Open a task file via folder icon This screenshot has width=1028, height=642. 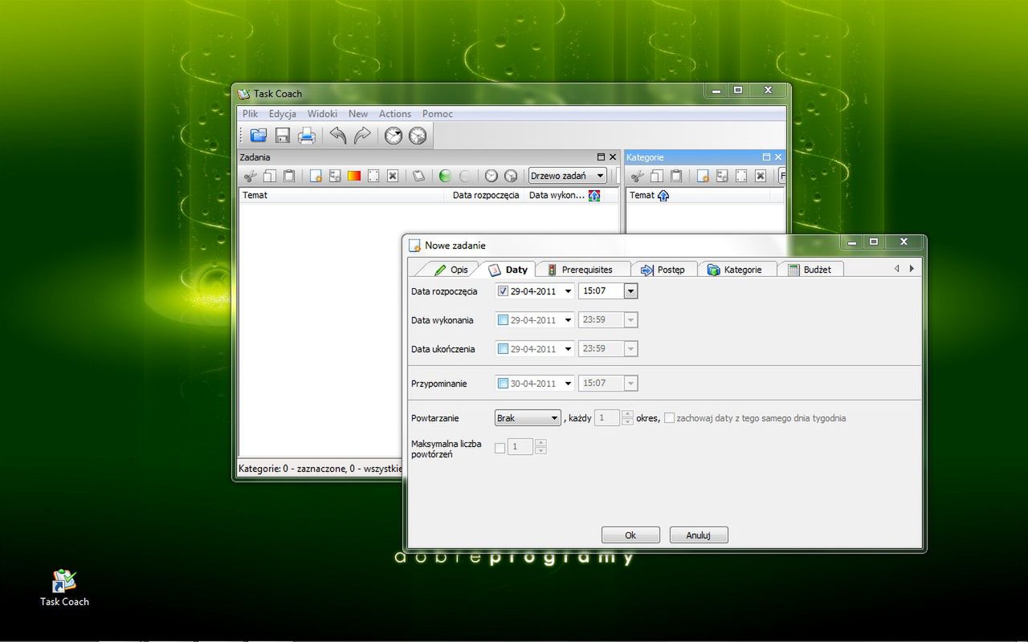[x=259, y=136]
